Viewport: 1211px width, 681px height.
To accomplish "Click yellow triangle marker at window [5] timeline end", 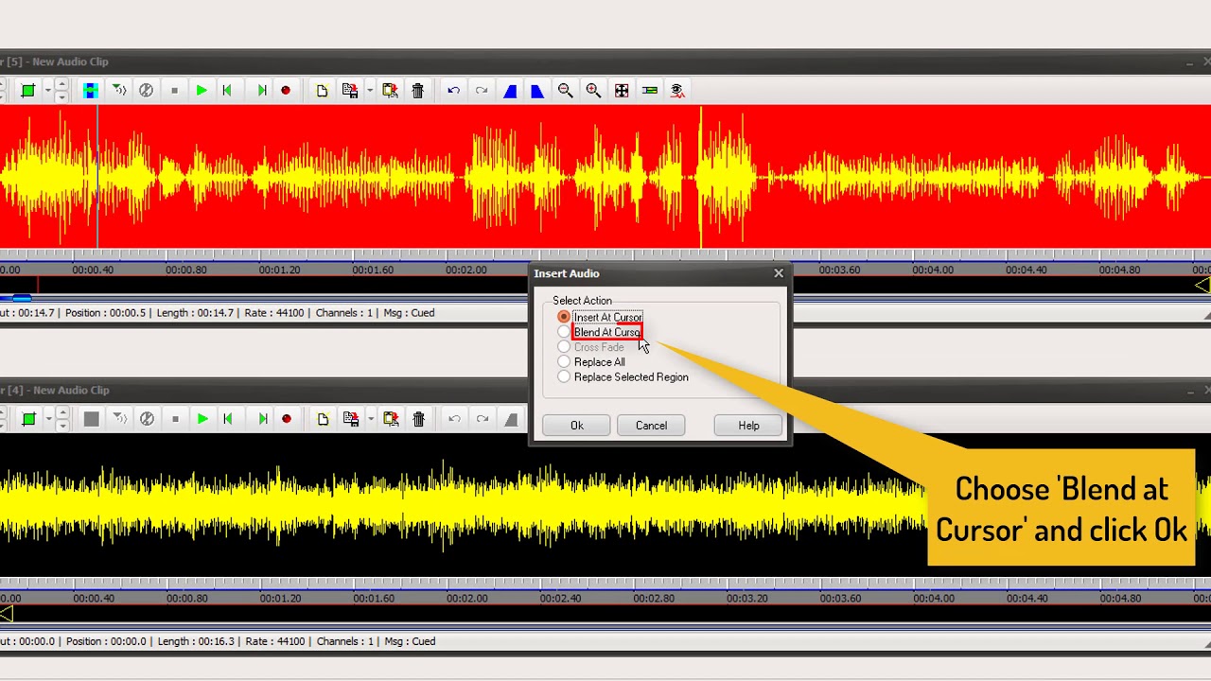I will (x=1202, y=285).
